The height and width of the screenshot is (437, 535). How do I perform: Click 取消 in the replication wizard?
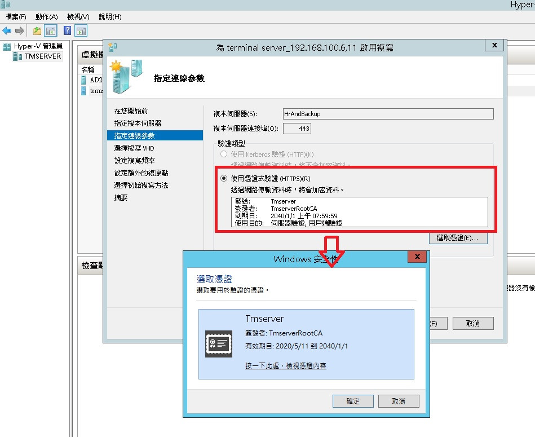coord(473,323)
